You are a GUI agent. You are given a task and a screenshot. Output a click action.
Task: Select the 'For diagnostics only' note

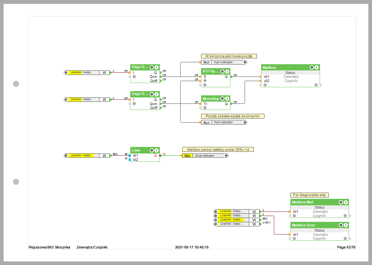(309, 195)
